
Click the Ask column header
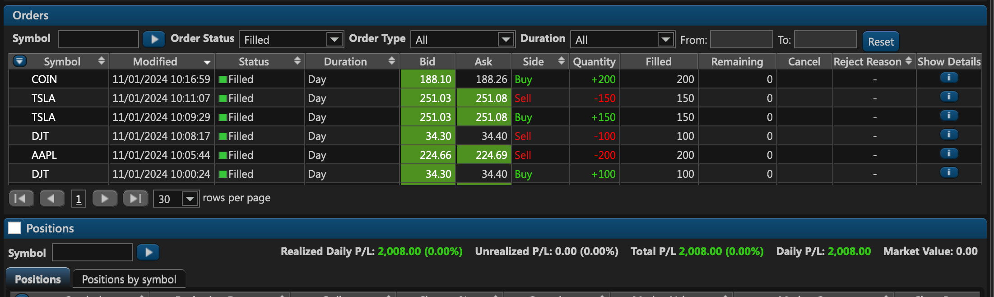click(x=483, y=61)
